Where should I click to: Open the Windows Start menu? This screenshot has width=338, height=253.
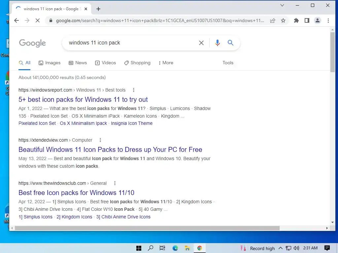[x=139, y=248]
